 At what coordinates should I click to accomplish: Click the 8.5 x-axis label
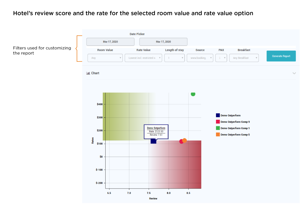coord(188,193)
